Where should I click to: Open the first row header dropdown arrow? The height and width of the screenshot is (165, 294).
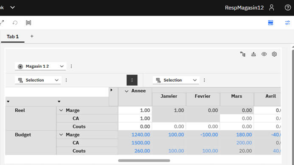8,102
